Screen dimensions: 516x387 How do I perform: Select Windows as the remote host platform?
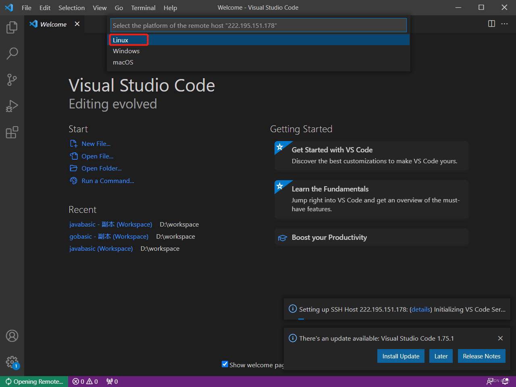pyautogui.click(x=126, y=51)
